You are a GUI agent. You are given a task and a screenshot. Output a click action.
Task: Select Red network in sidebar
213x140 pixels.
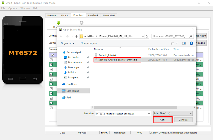(66, 98)
